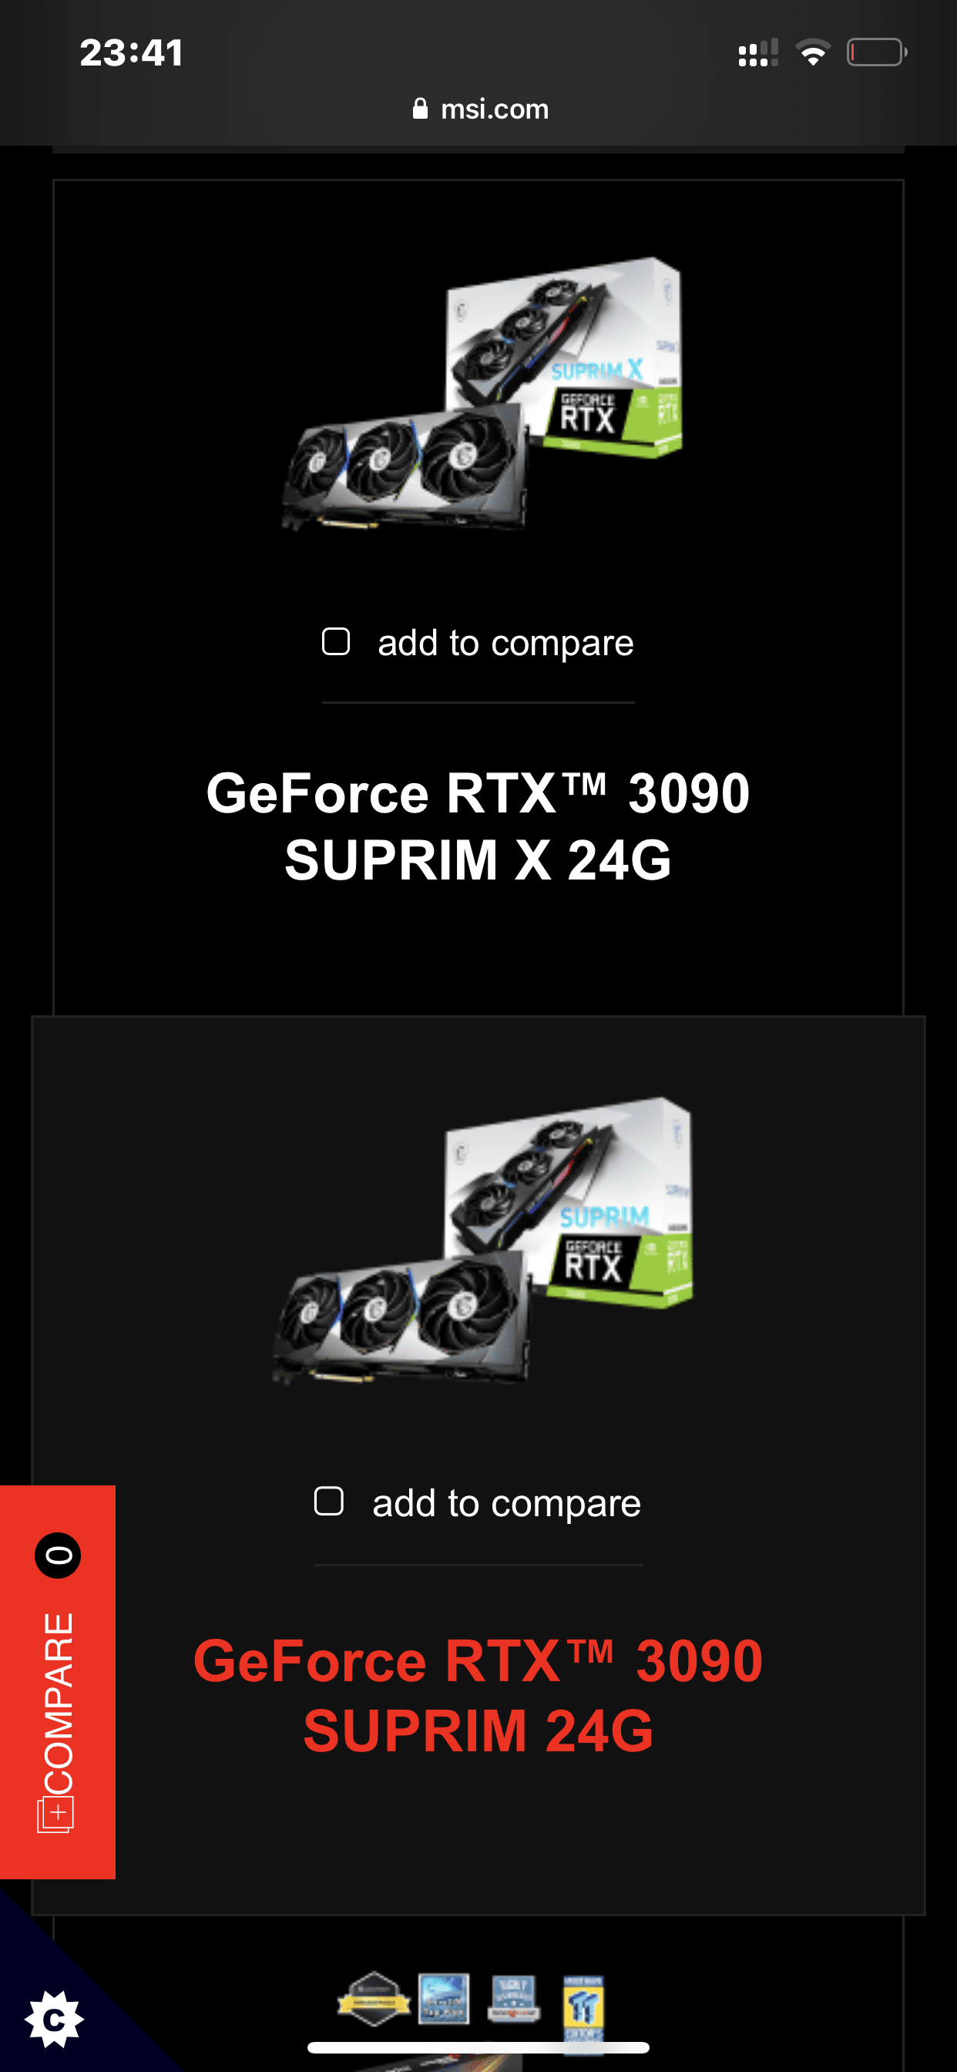Click the laptop-shaped award badge
The height and width of the screenshot is (2072, 957).
[513, 1999]
